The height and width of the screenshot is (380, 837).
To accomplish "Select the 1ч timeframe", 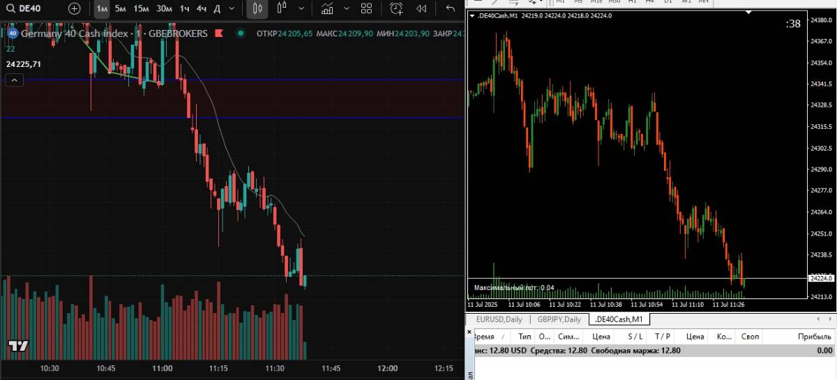I will pyautogui.click(x=184, y=8).
